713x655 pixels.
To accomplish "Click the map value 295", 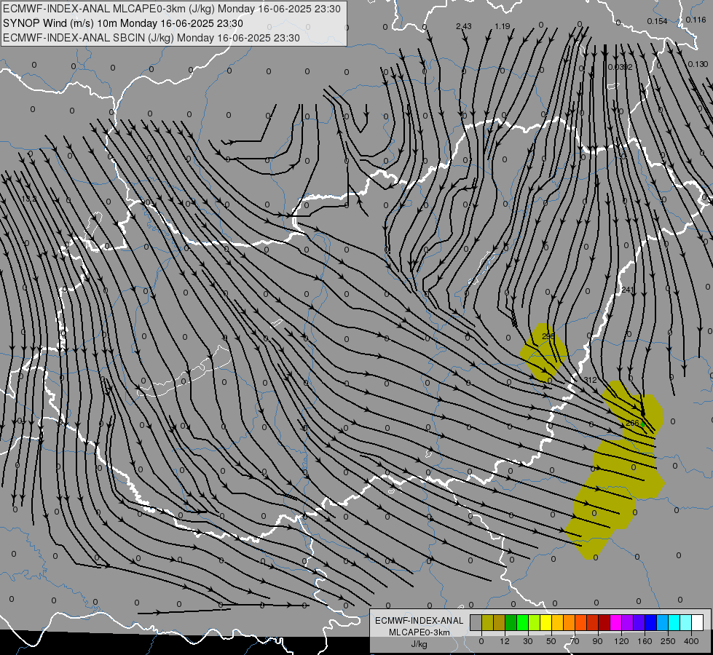I will coord(548,336).
